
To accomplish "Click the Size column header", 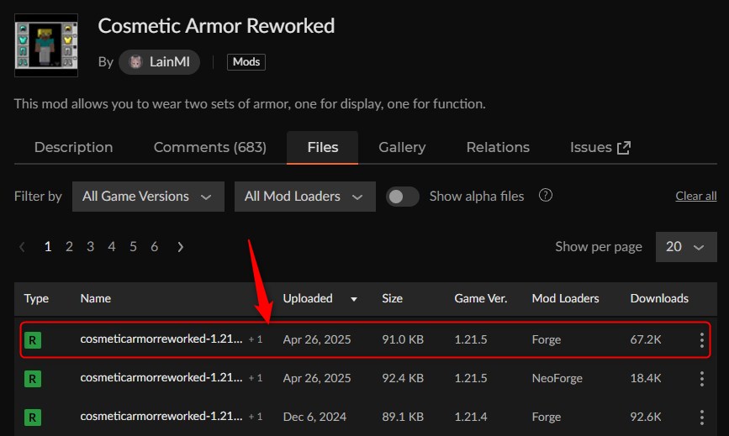I will [392, 298].
